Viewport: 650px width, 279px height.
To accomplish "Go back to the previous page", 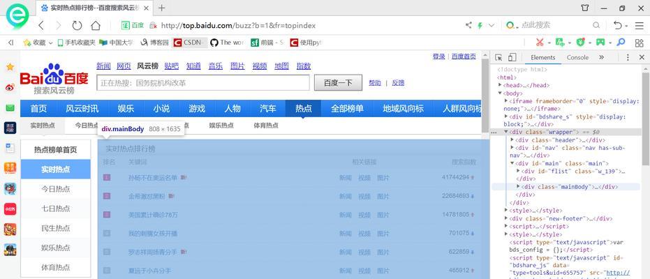I will (x=40, y=26).
